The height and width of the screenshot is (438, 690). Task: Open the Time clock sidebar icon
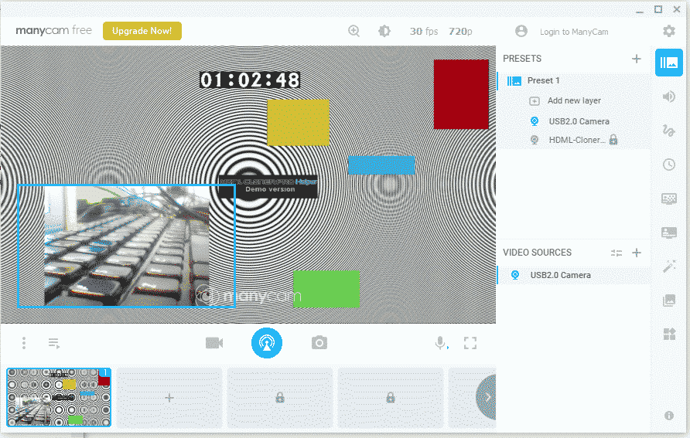point(669,165)
